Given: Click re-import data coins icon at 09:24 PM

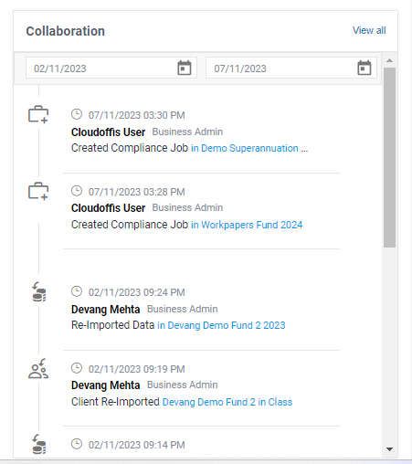Looking at the screenshot, I should [39, 291].
